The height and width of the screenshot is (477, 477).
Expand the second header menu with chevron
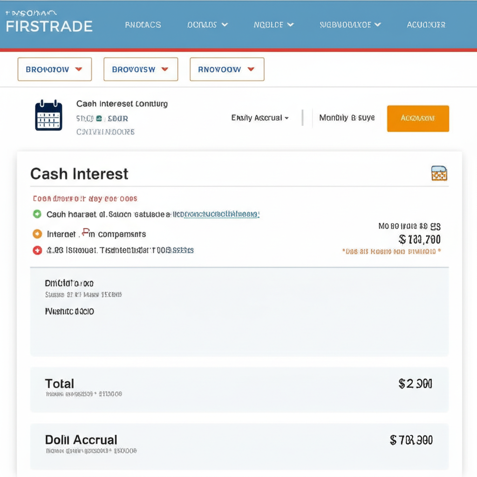(x=207, y=25)
